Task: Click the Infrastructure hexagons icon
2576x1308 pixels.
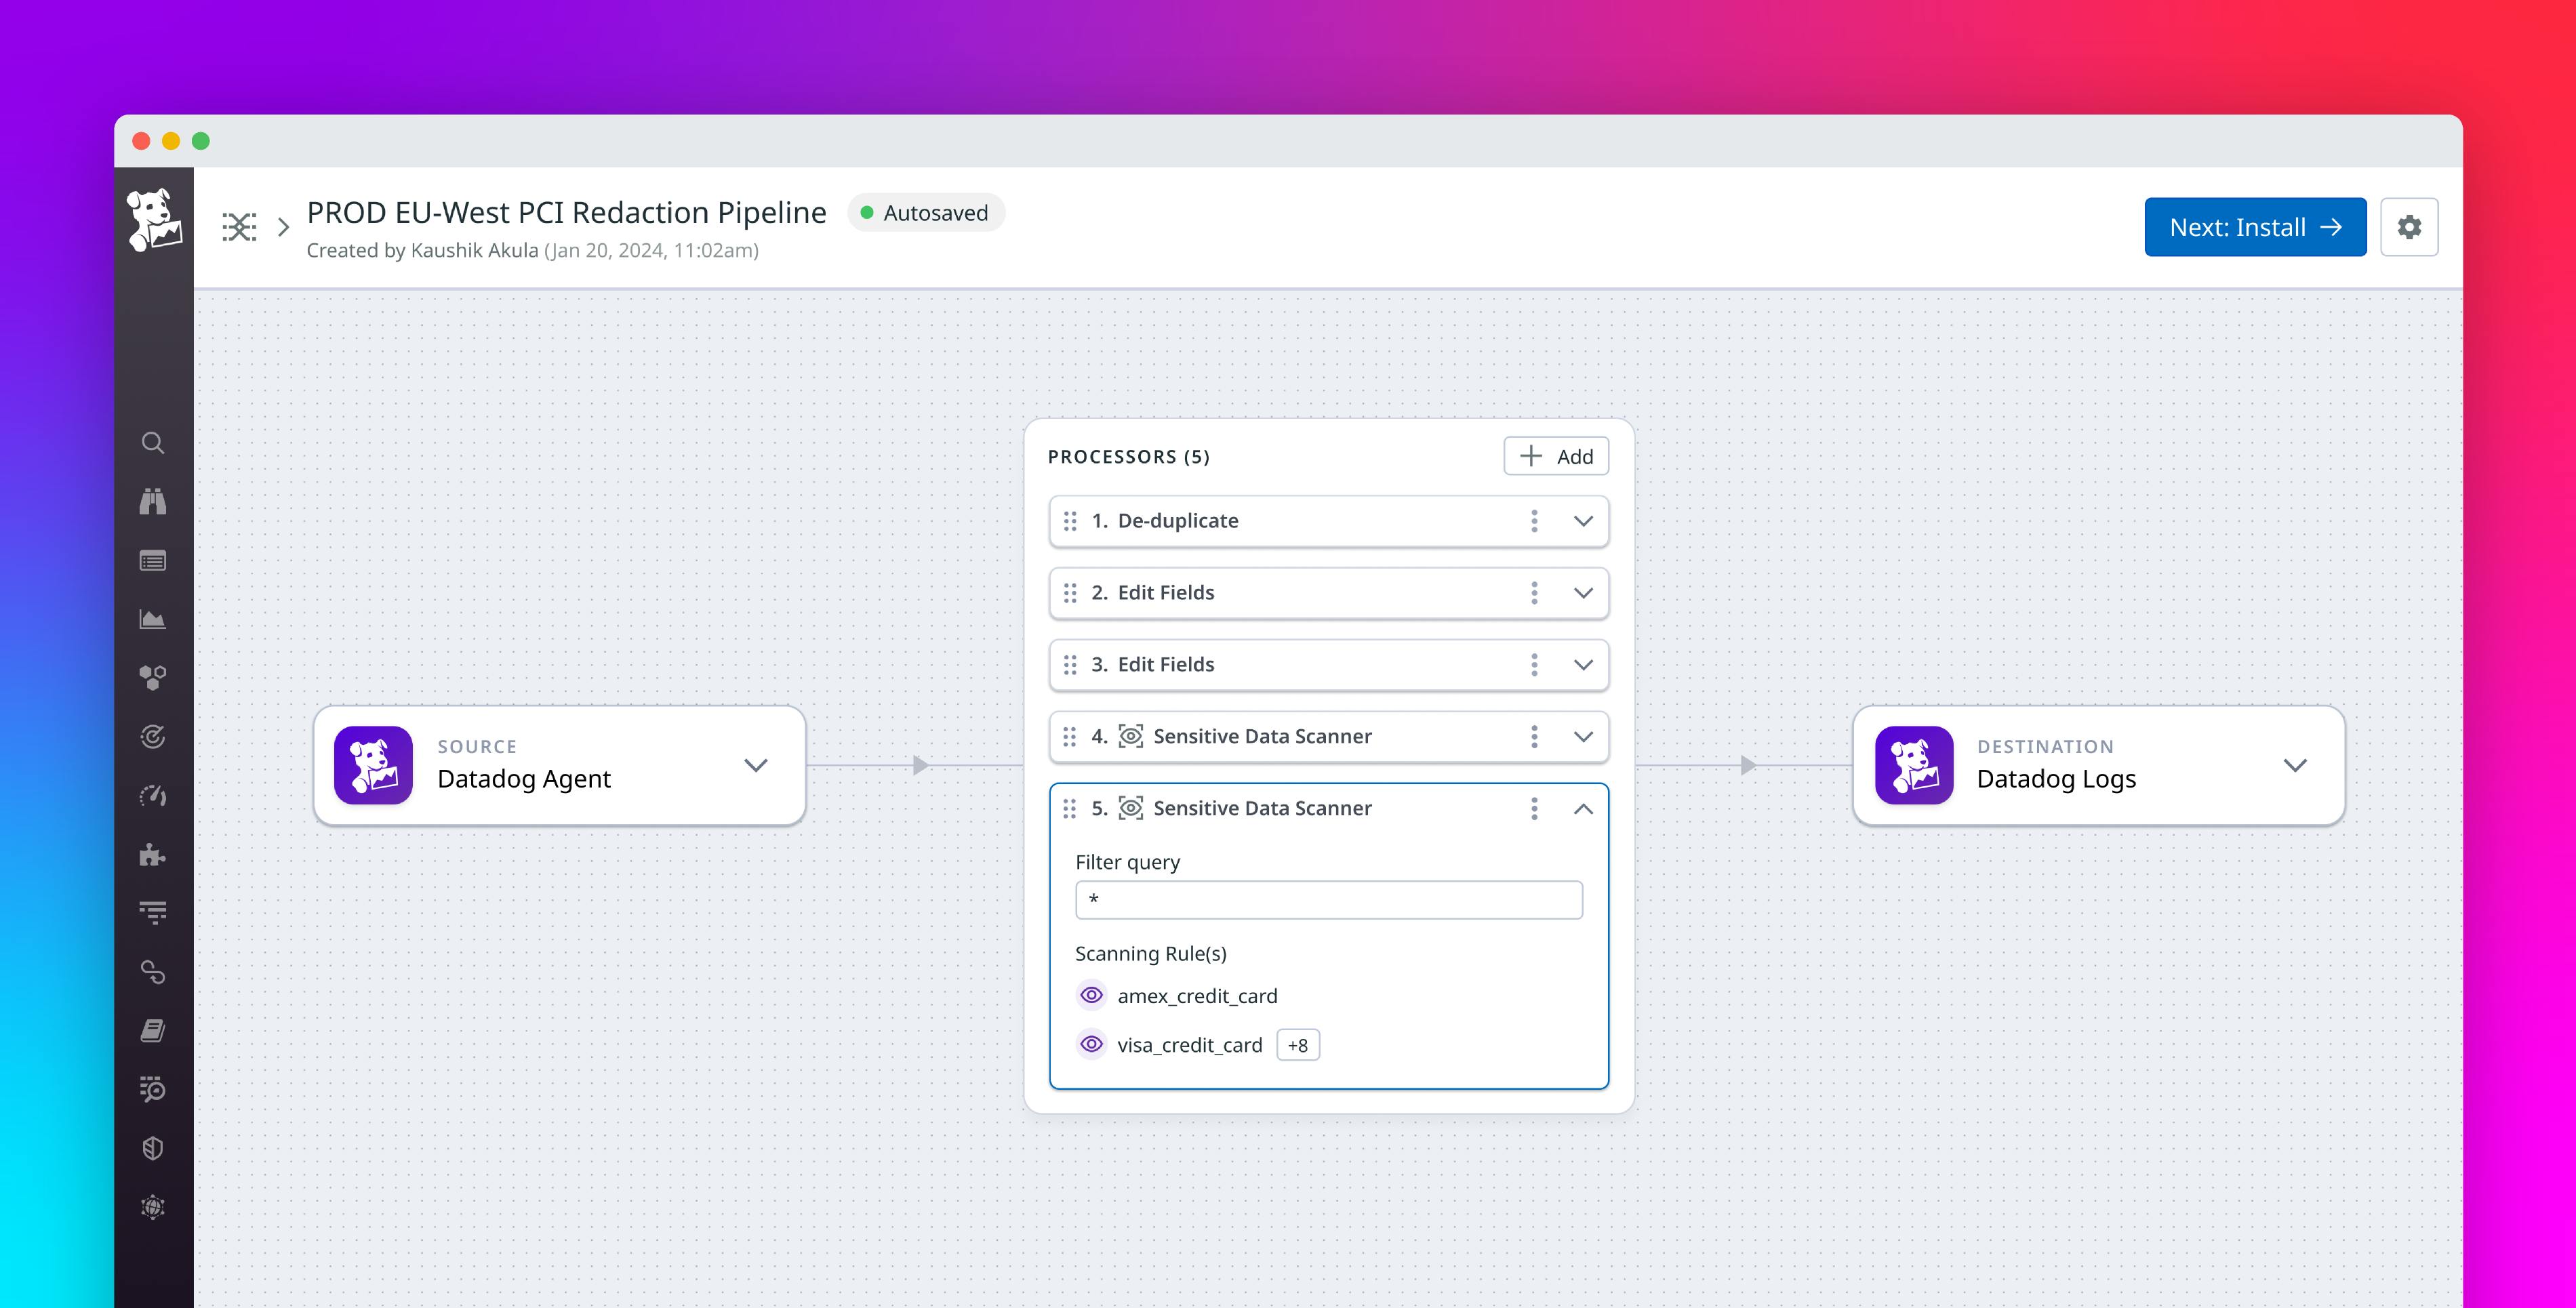Action: pyautogui.click(x=153, y=677)
